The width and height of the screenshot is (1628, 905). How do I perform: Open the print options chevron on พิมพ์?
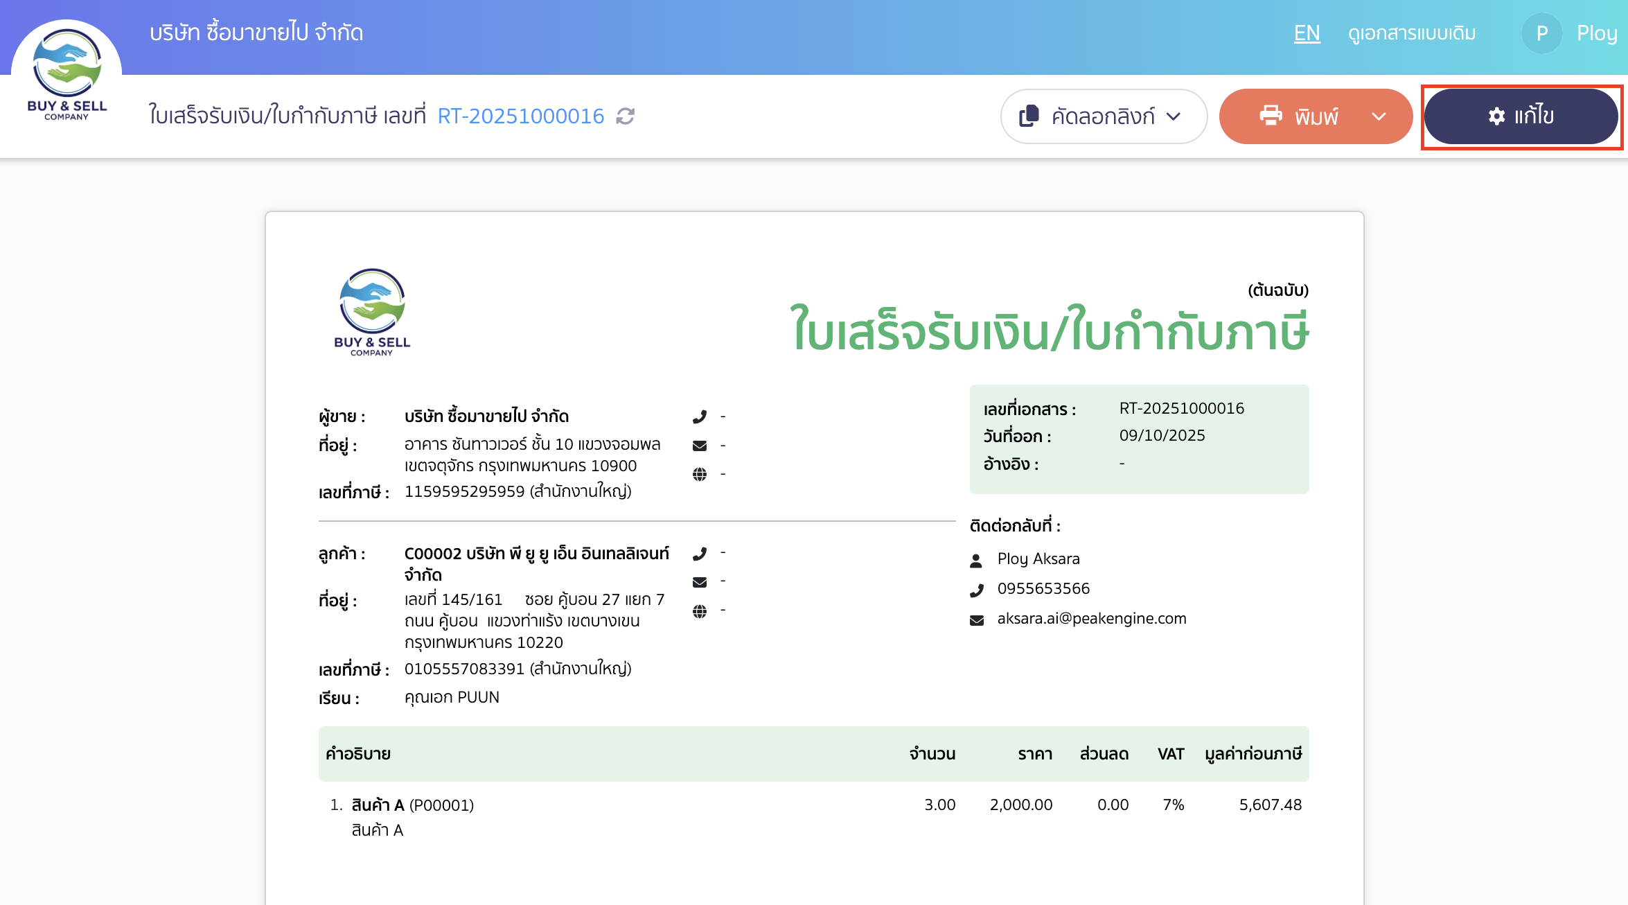click(1379, 116)
